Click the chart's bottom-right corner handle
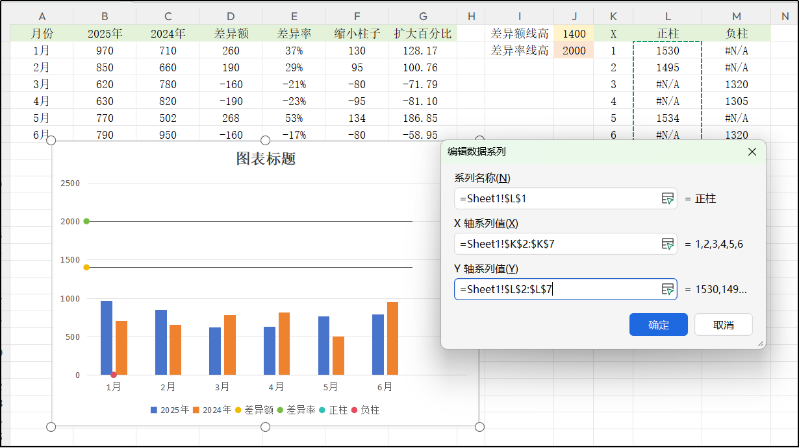799x448 pixels. click(x=480, y=427)
